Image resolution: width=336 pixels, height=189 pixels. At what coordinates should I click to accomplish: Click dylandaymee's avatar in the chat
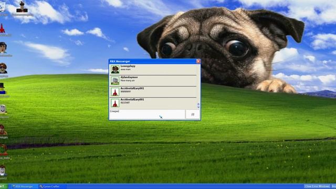(115, 80)
